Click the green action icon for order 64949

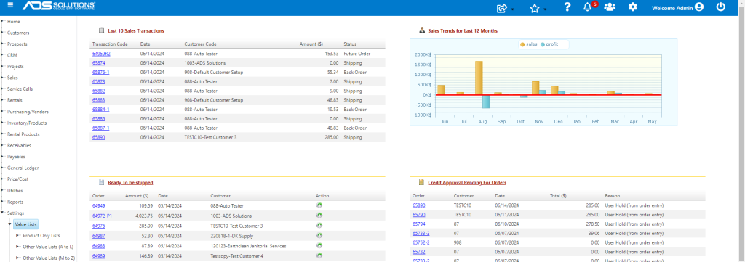click(x=319, y=205)
